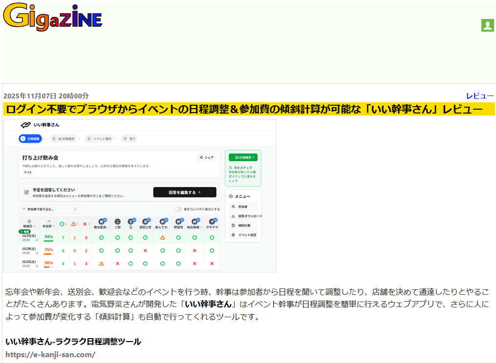Click the 二郎 participant avatar

tap(118, 222)
